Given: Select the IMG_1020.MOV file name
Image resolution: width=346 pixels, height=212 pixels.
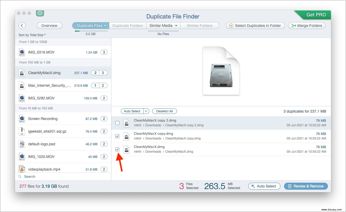Looking at the screenshot, I should coord(41,157).
